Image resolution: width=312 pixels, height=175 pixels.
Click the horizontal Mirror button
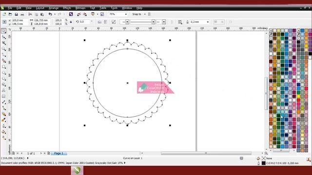[99, 22]
